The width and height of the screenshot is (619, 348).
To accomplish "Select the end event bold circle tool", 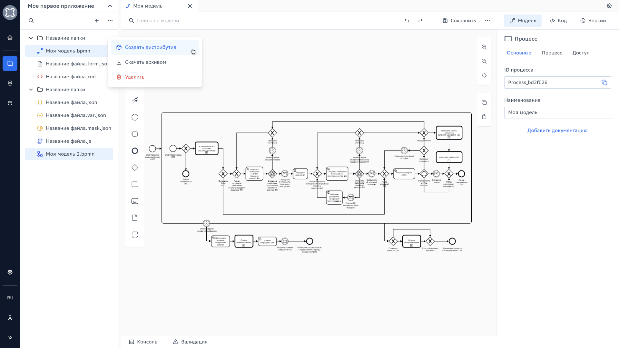I will point(135,151).
